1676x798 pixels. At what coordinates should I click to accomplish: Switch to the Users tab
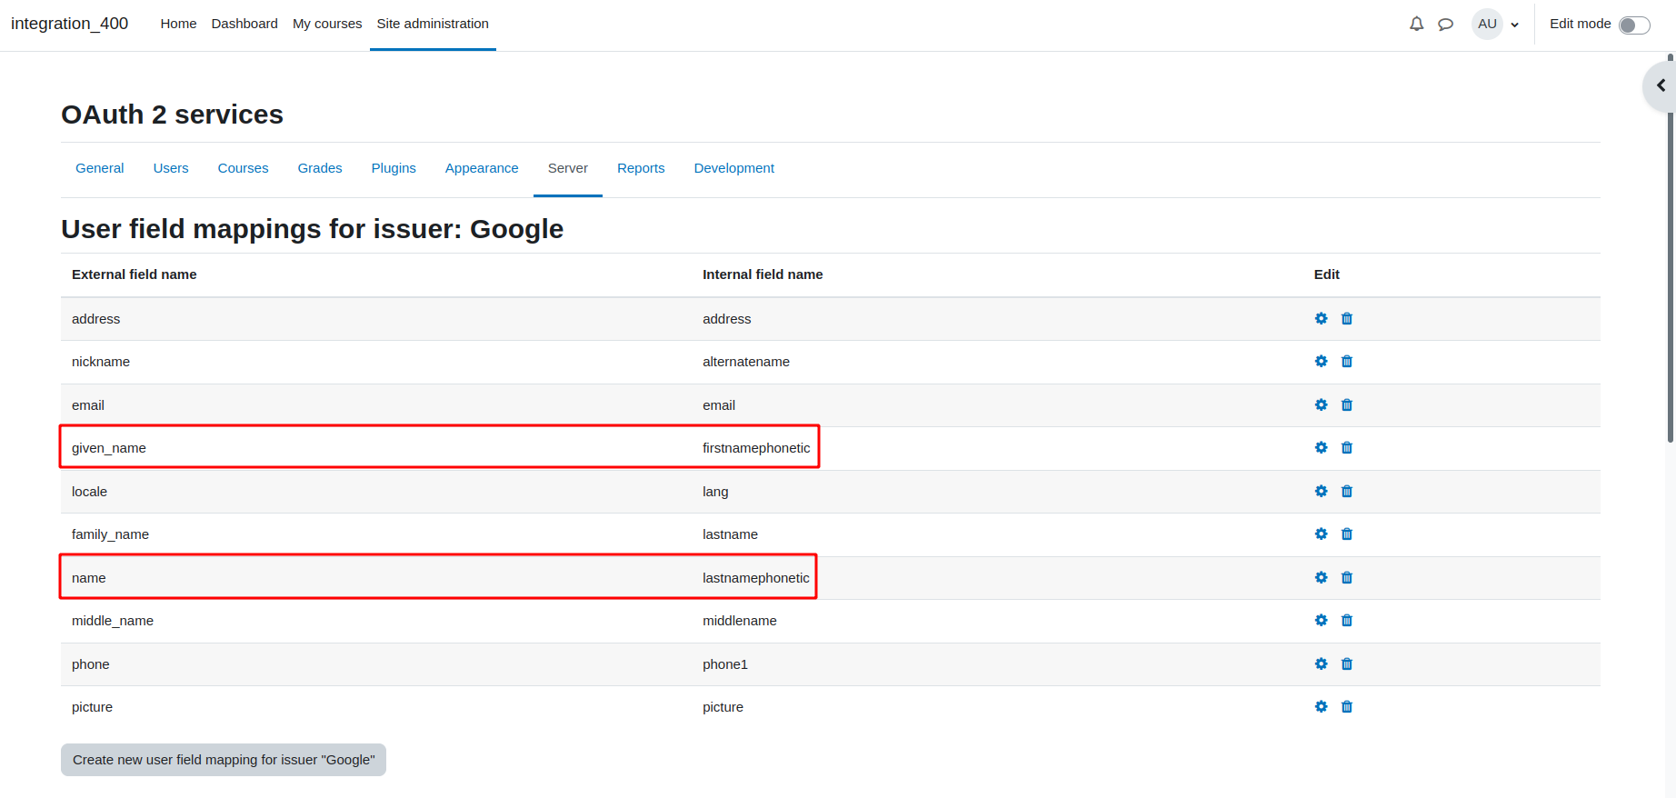point(171,168)
